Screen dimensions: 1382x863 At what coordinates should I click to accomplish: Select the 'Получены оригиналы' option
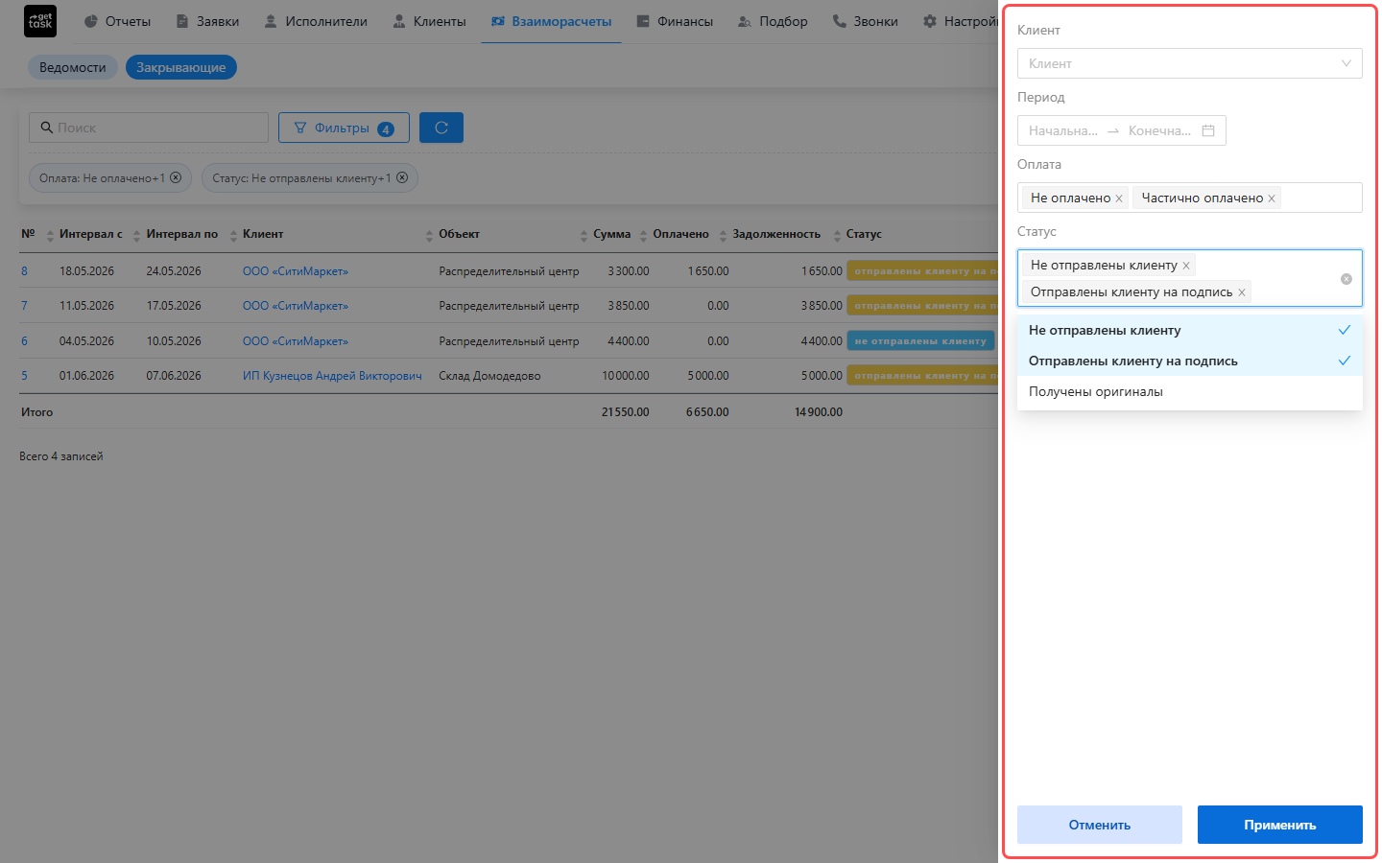pyautogui.click(x=1190, y=391)
